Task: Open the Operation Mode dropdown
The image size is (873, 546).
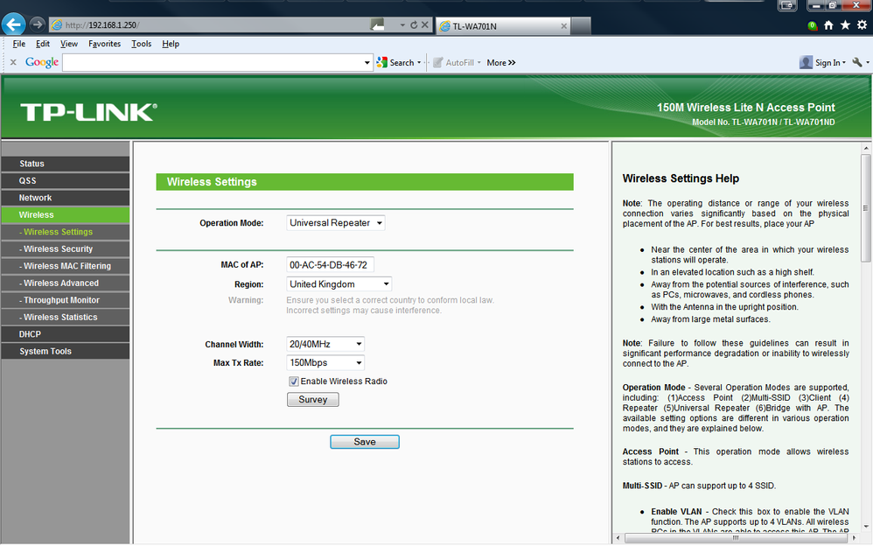Action: pyautogui.click(x=335, y=223)
